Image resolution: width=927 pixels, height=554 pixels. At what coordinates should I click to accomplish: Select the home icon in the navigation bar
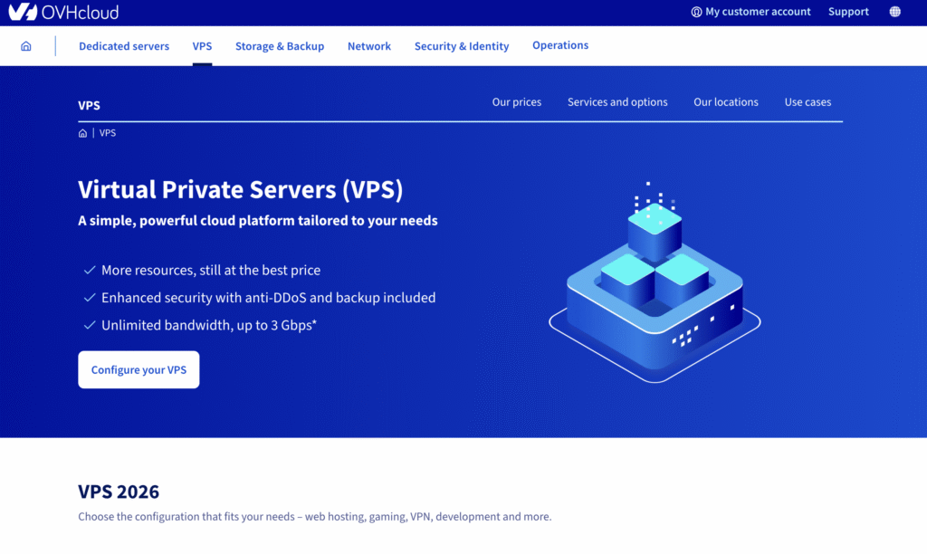click(x=25, y=45)
